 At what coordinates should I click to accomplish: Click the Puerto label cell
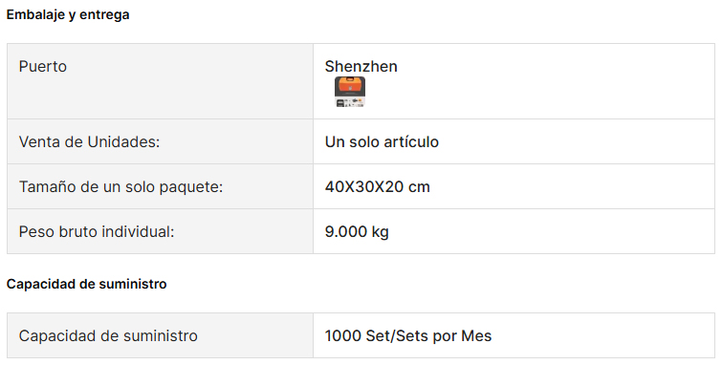tap(161, 81)
